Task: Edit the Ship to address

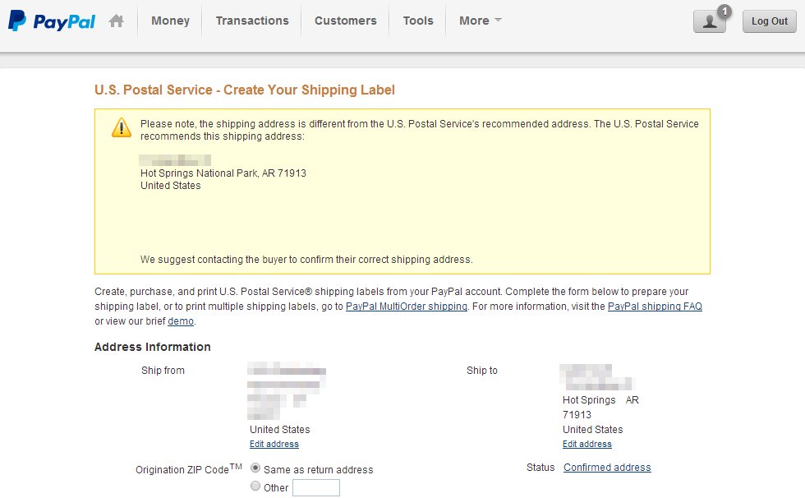Action: 587,445
